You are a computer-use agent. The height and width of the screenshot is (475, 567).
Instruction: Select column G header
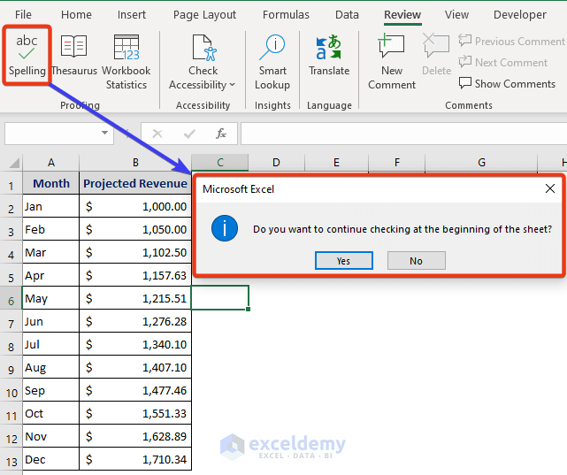click(x=481, y=162)
